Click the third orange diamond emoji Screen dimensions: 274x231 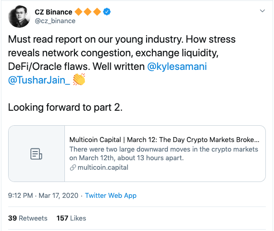coord(97,12)
